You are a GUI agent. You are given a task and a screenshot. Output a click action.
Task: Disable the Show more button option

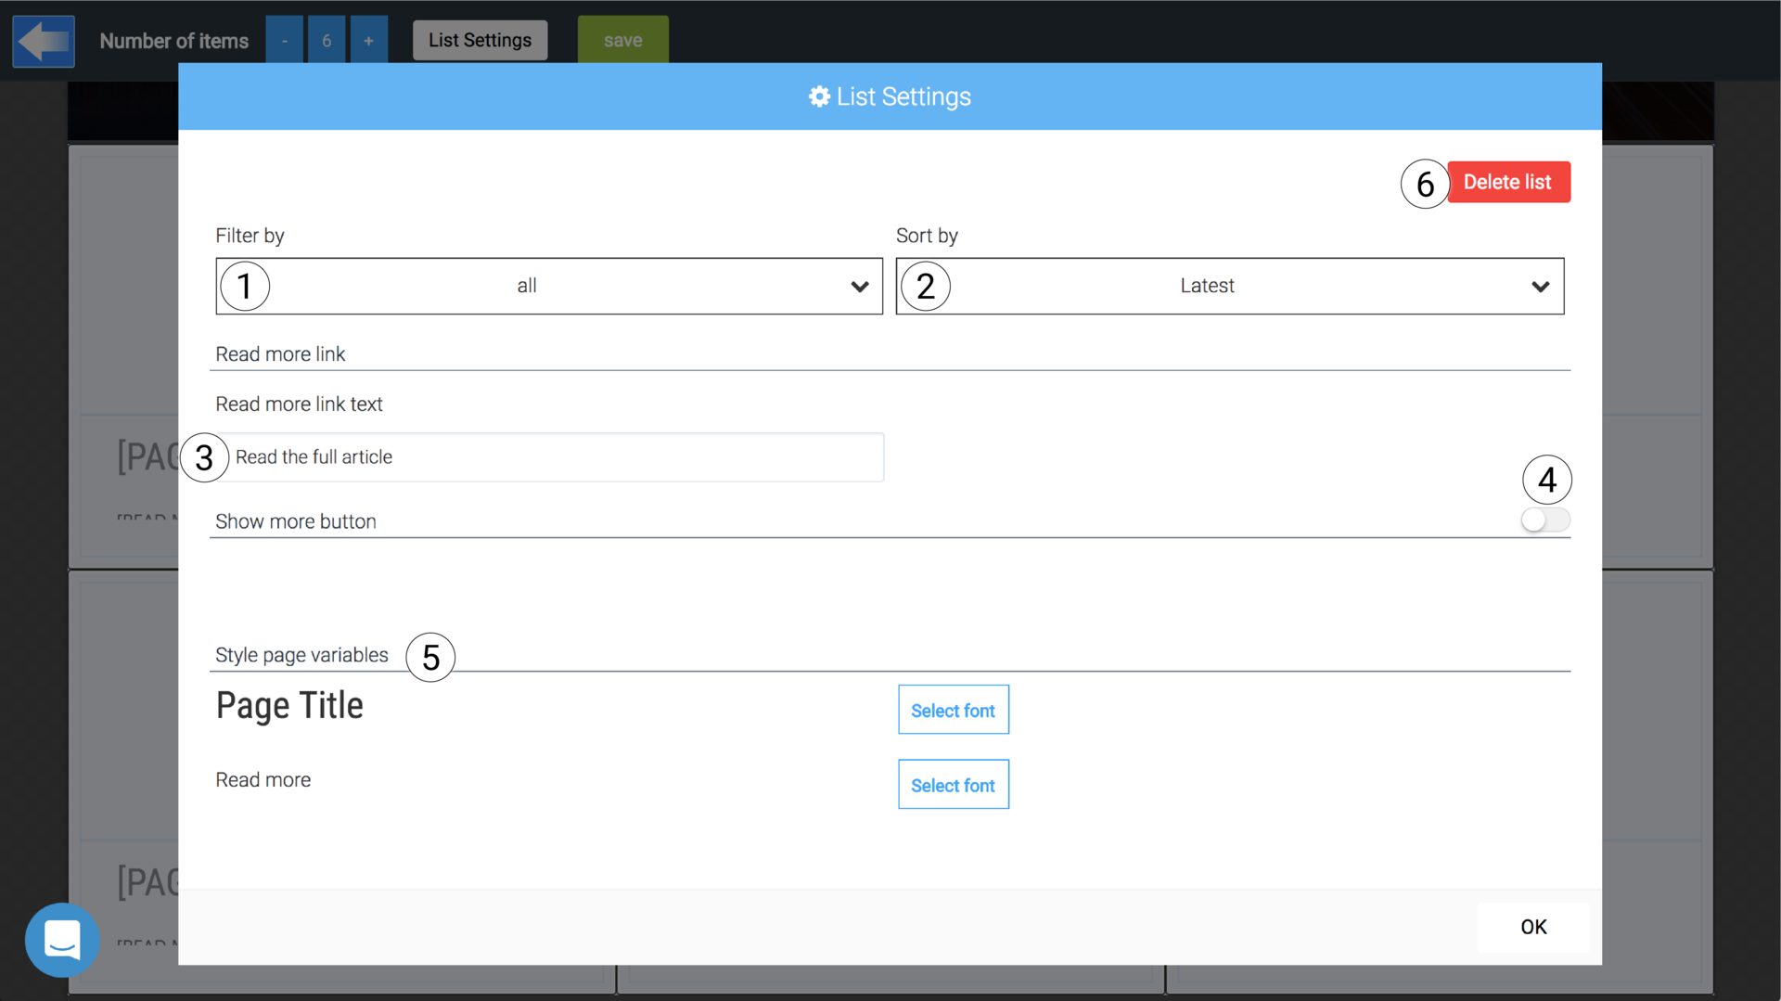pos(1545,520)
